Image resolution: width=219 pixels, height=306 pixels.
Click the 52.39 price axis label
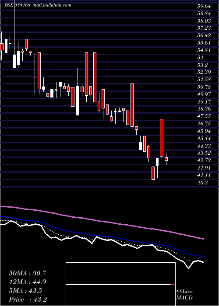click(x=204, y=72)
